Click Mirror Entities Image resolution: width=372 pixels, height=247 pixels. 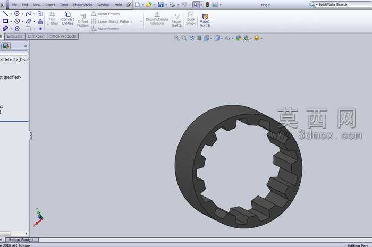[x=106, y=14]
